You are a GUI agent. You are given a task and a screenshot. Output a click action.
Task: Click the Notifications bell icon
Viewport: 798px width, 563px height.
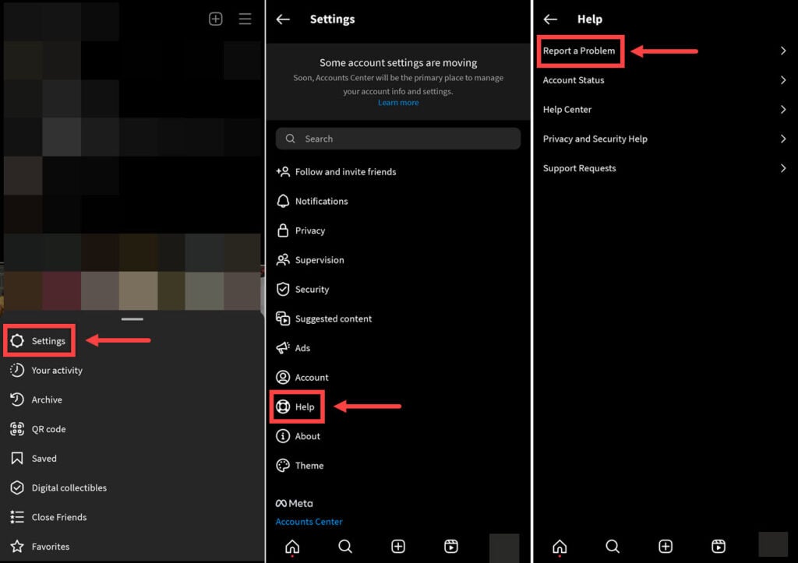(x=283, y=202)
